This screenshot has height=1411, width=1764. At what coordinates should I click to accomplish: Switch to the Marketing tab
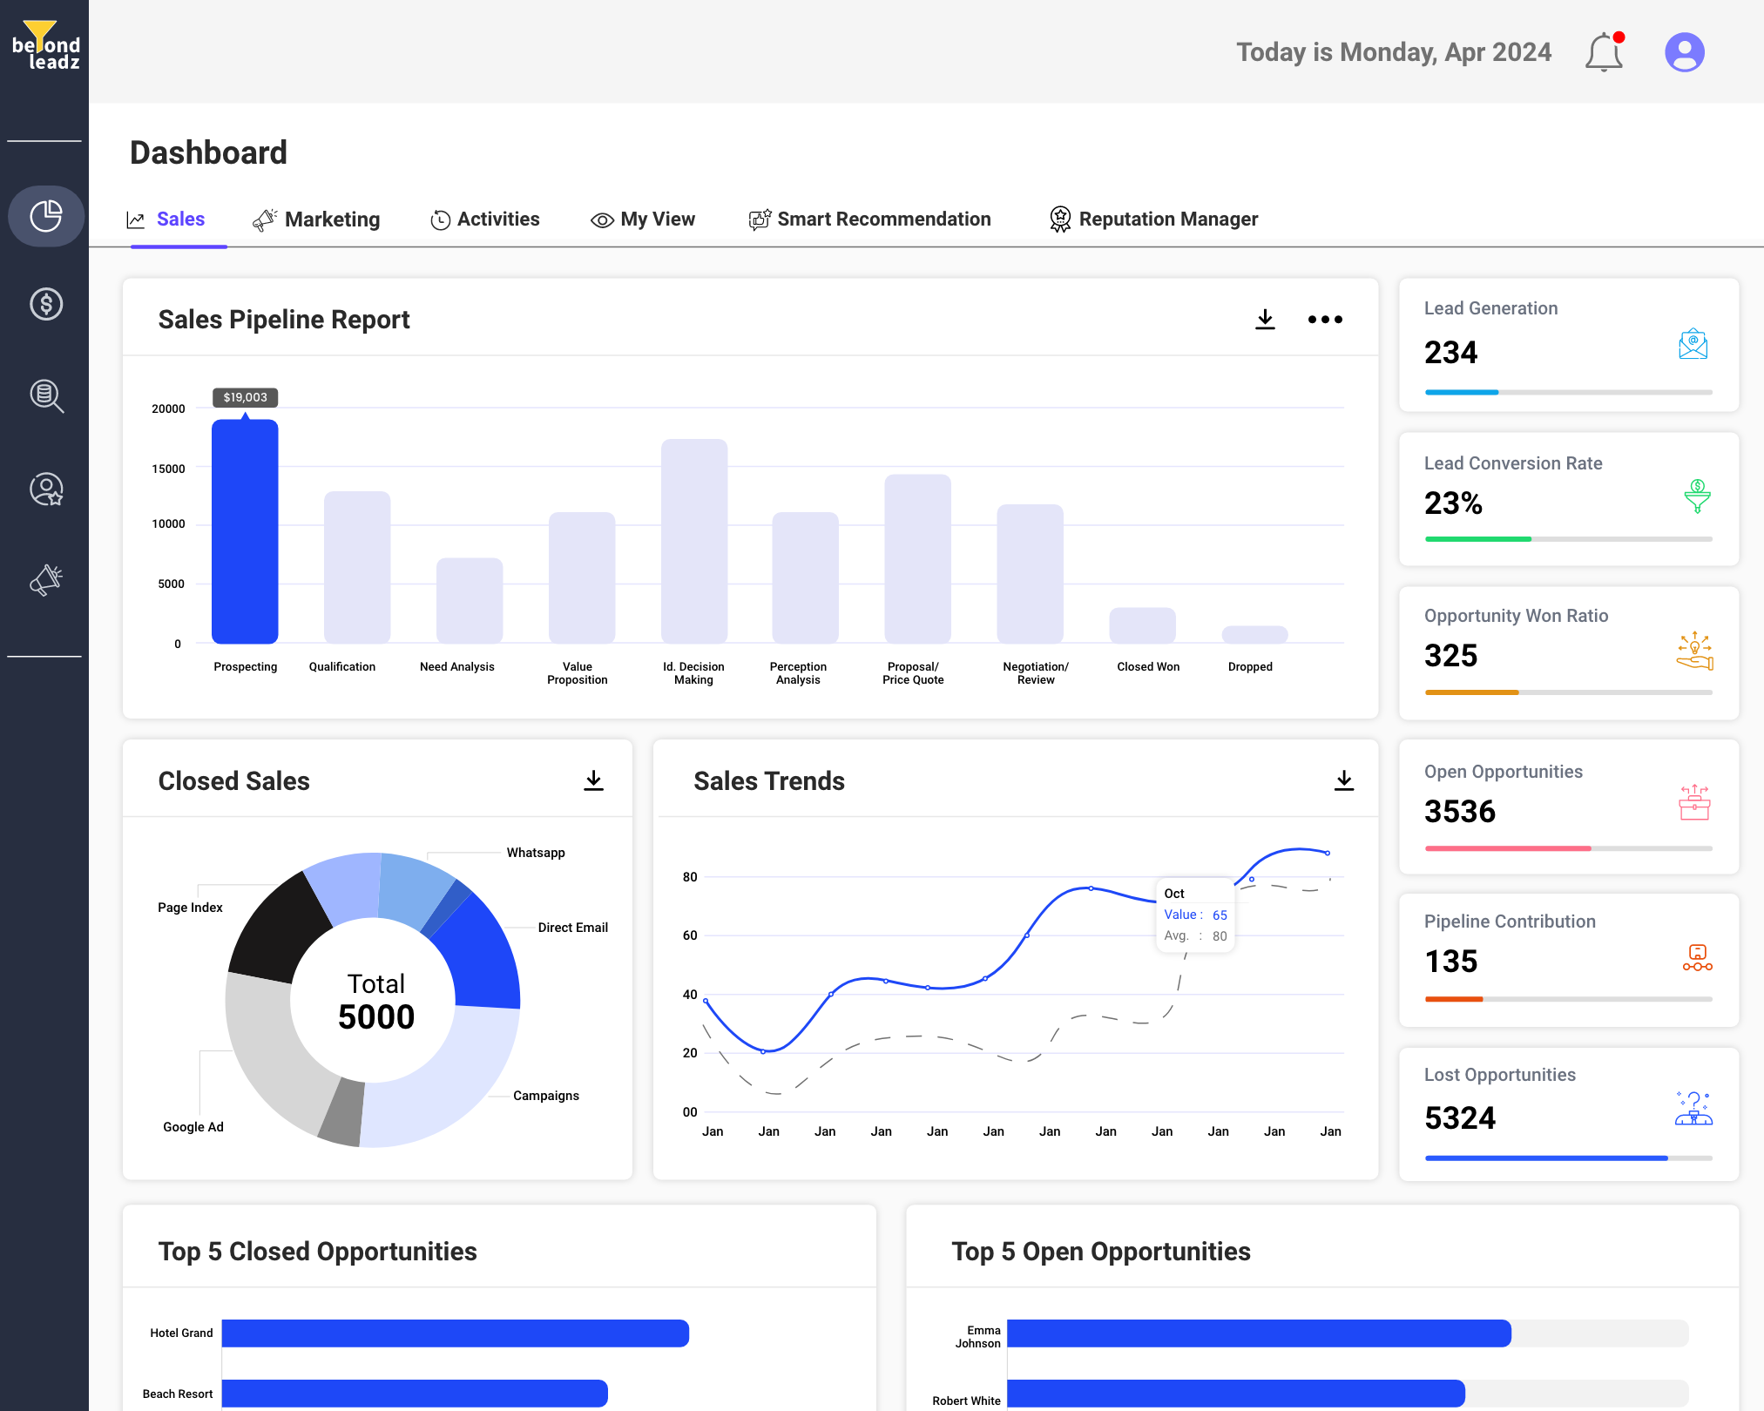tap(316, 219)
